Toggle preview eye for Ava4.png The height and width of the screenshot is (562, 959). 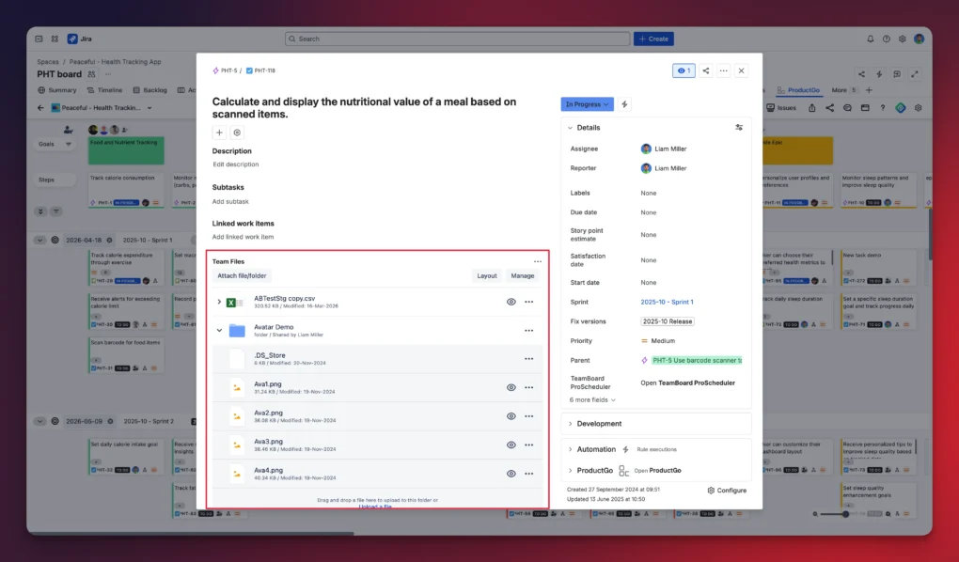511,474
